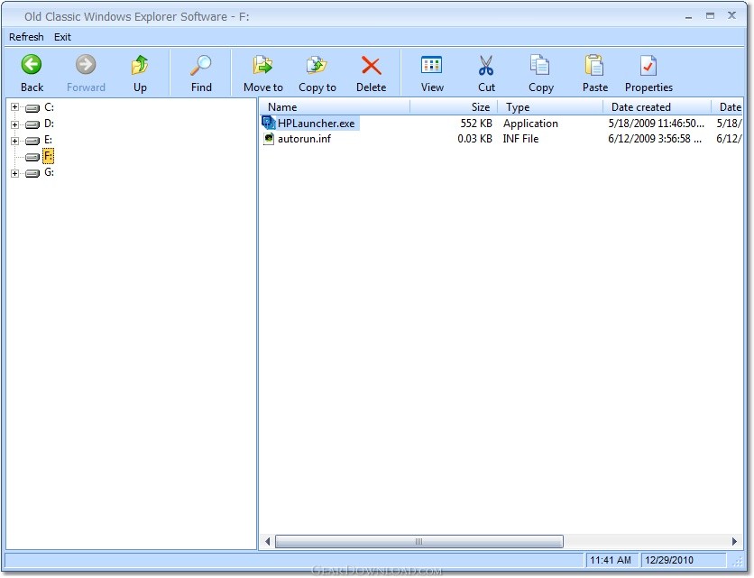Viewport: 754px width, 578px height.
Task: Select the D: drive label in tree
Action: point(49,124)
